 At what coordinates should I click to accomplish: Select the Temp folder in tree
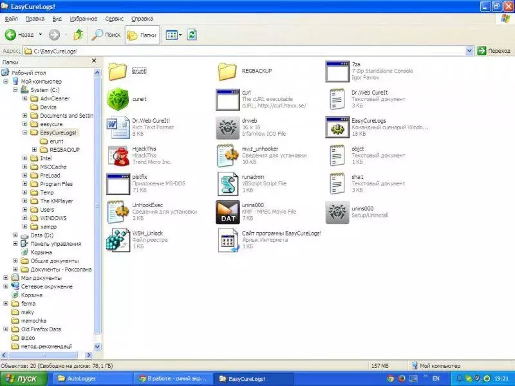click(42, 192)
